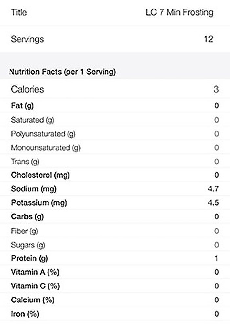This screenshot has width=230, height=327.
Task: Tap the Vitamin C (%) row
Action: click(x=115, y=286)
